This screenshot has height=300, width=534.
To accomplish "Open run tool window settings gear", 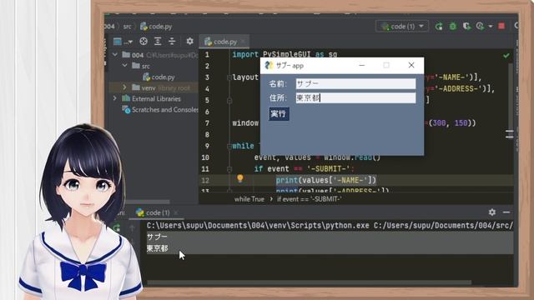I will click(x=492, y=212).
